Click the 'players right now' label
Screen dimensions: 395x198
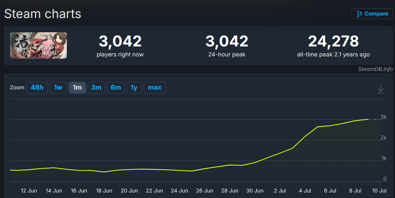tap(120, 54)
